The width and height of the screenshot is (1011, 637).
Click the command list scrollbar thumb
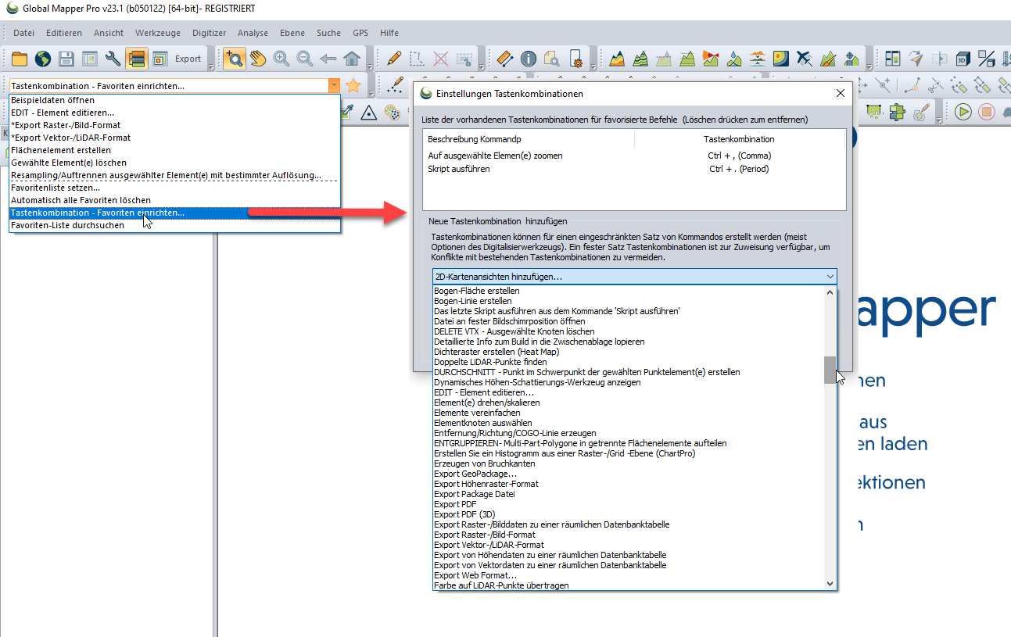[830, 370]
